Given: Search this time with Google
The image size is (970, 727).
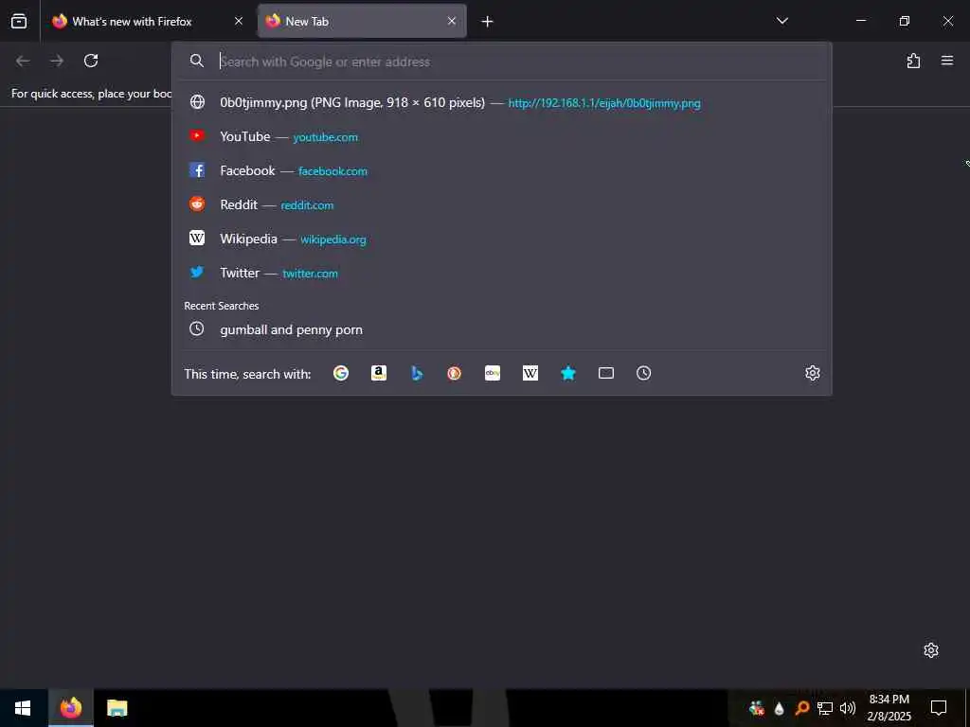Looking at the screenshot, I should click(x=341, y=373).
